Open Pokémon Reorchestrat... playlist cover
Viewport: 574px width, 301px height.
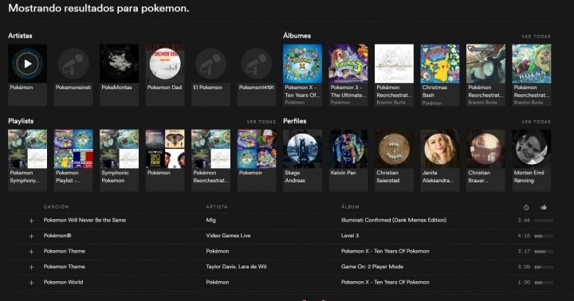210,149
